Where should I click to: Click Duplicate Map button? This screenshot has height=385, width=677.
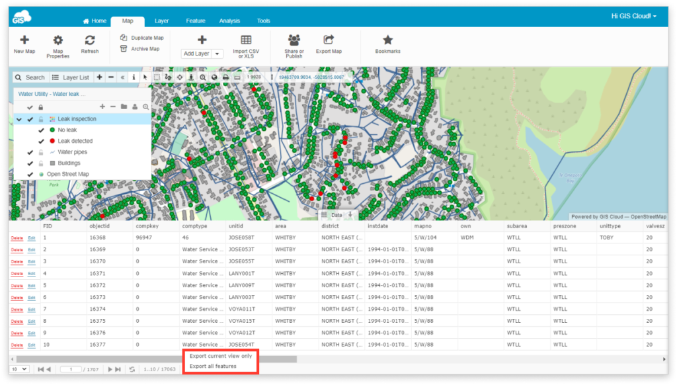[x=142, y=38]
